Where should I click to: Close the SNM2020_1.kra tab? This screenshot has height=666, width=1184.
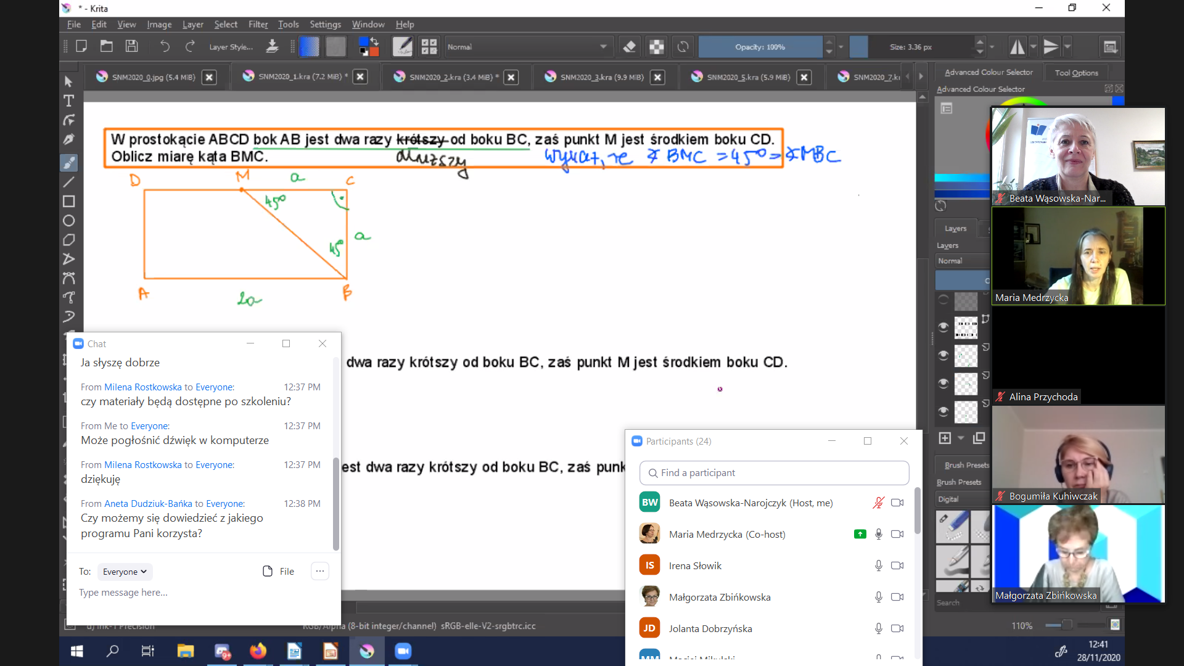point(360,76)
